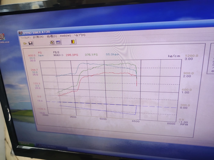Click the 295.3PS max value

(x=72, y=55)
